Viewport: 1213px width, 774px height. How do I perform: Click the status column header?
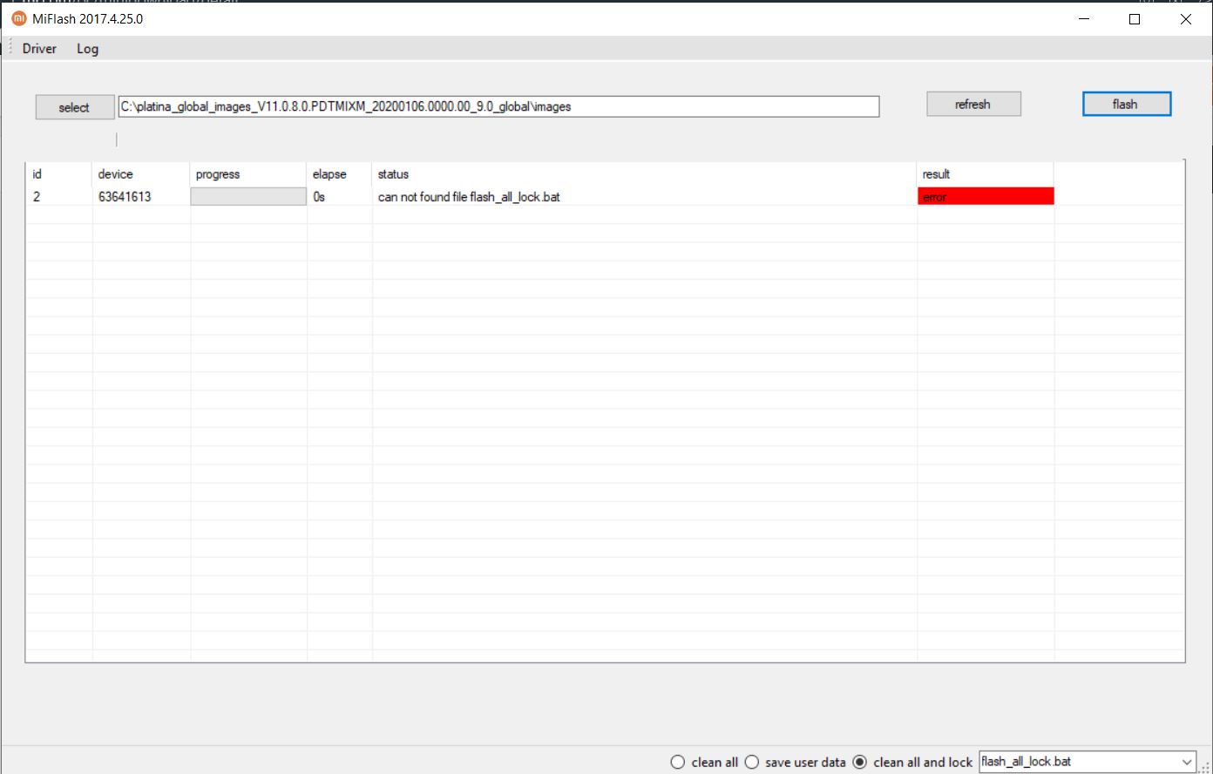coord(644,174)
